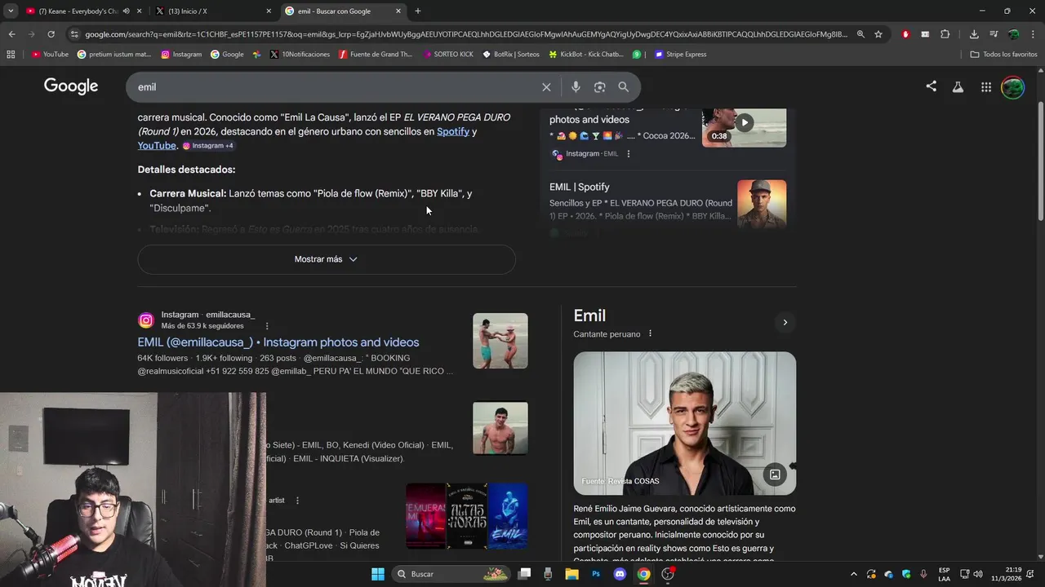Switch to the Inicio / X tab
Viewport: 1045px width, 587px height.
214,11
